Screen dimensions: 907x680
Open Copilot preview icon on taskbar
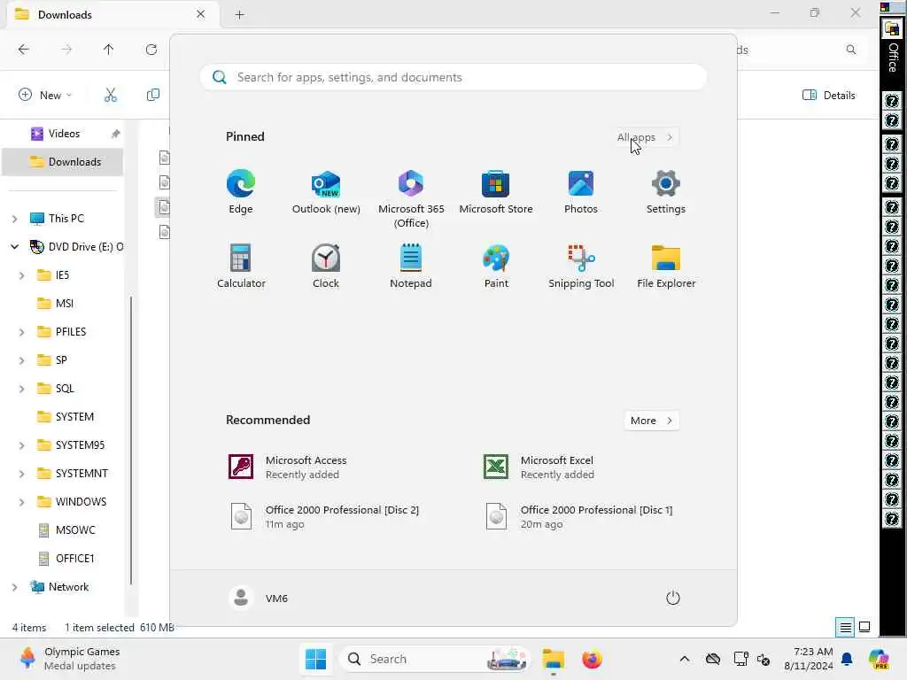[879, 659]
